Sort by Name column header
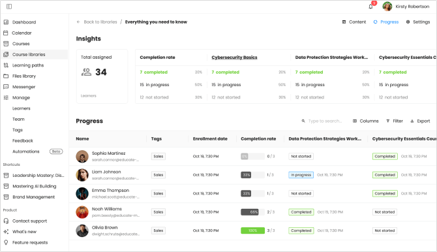 (x=82, y=138)
